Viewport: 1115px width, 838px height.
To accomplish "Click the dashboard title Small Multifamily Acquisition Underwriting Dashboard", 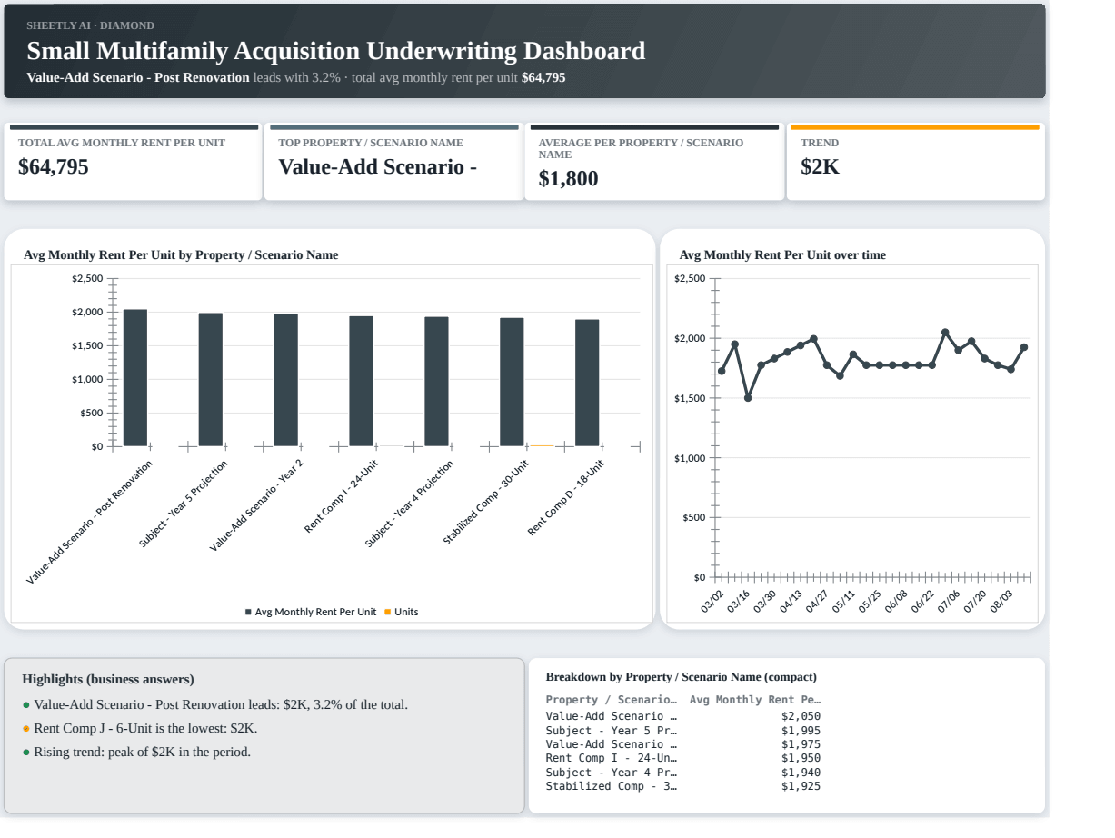I will coord(336,51).
